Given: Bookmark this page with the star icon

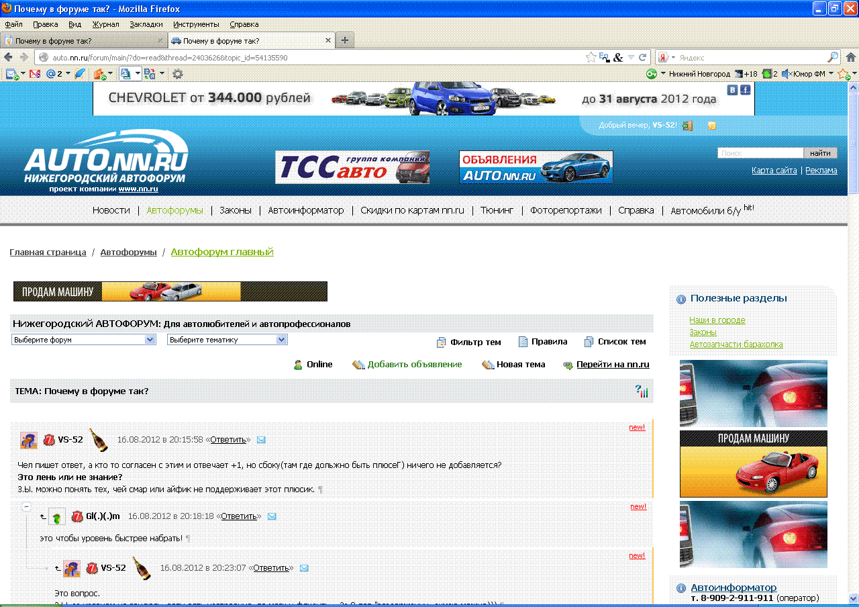Looking at the screenshot, I should click(x=591, y=57).
